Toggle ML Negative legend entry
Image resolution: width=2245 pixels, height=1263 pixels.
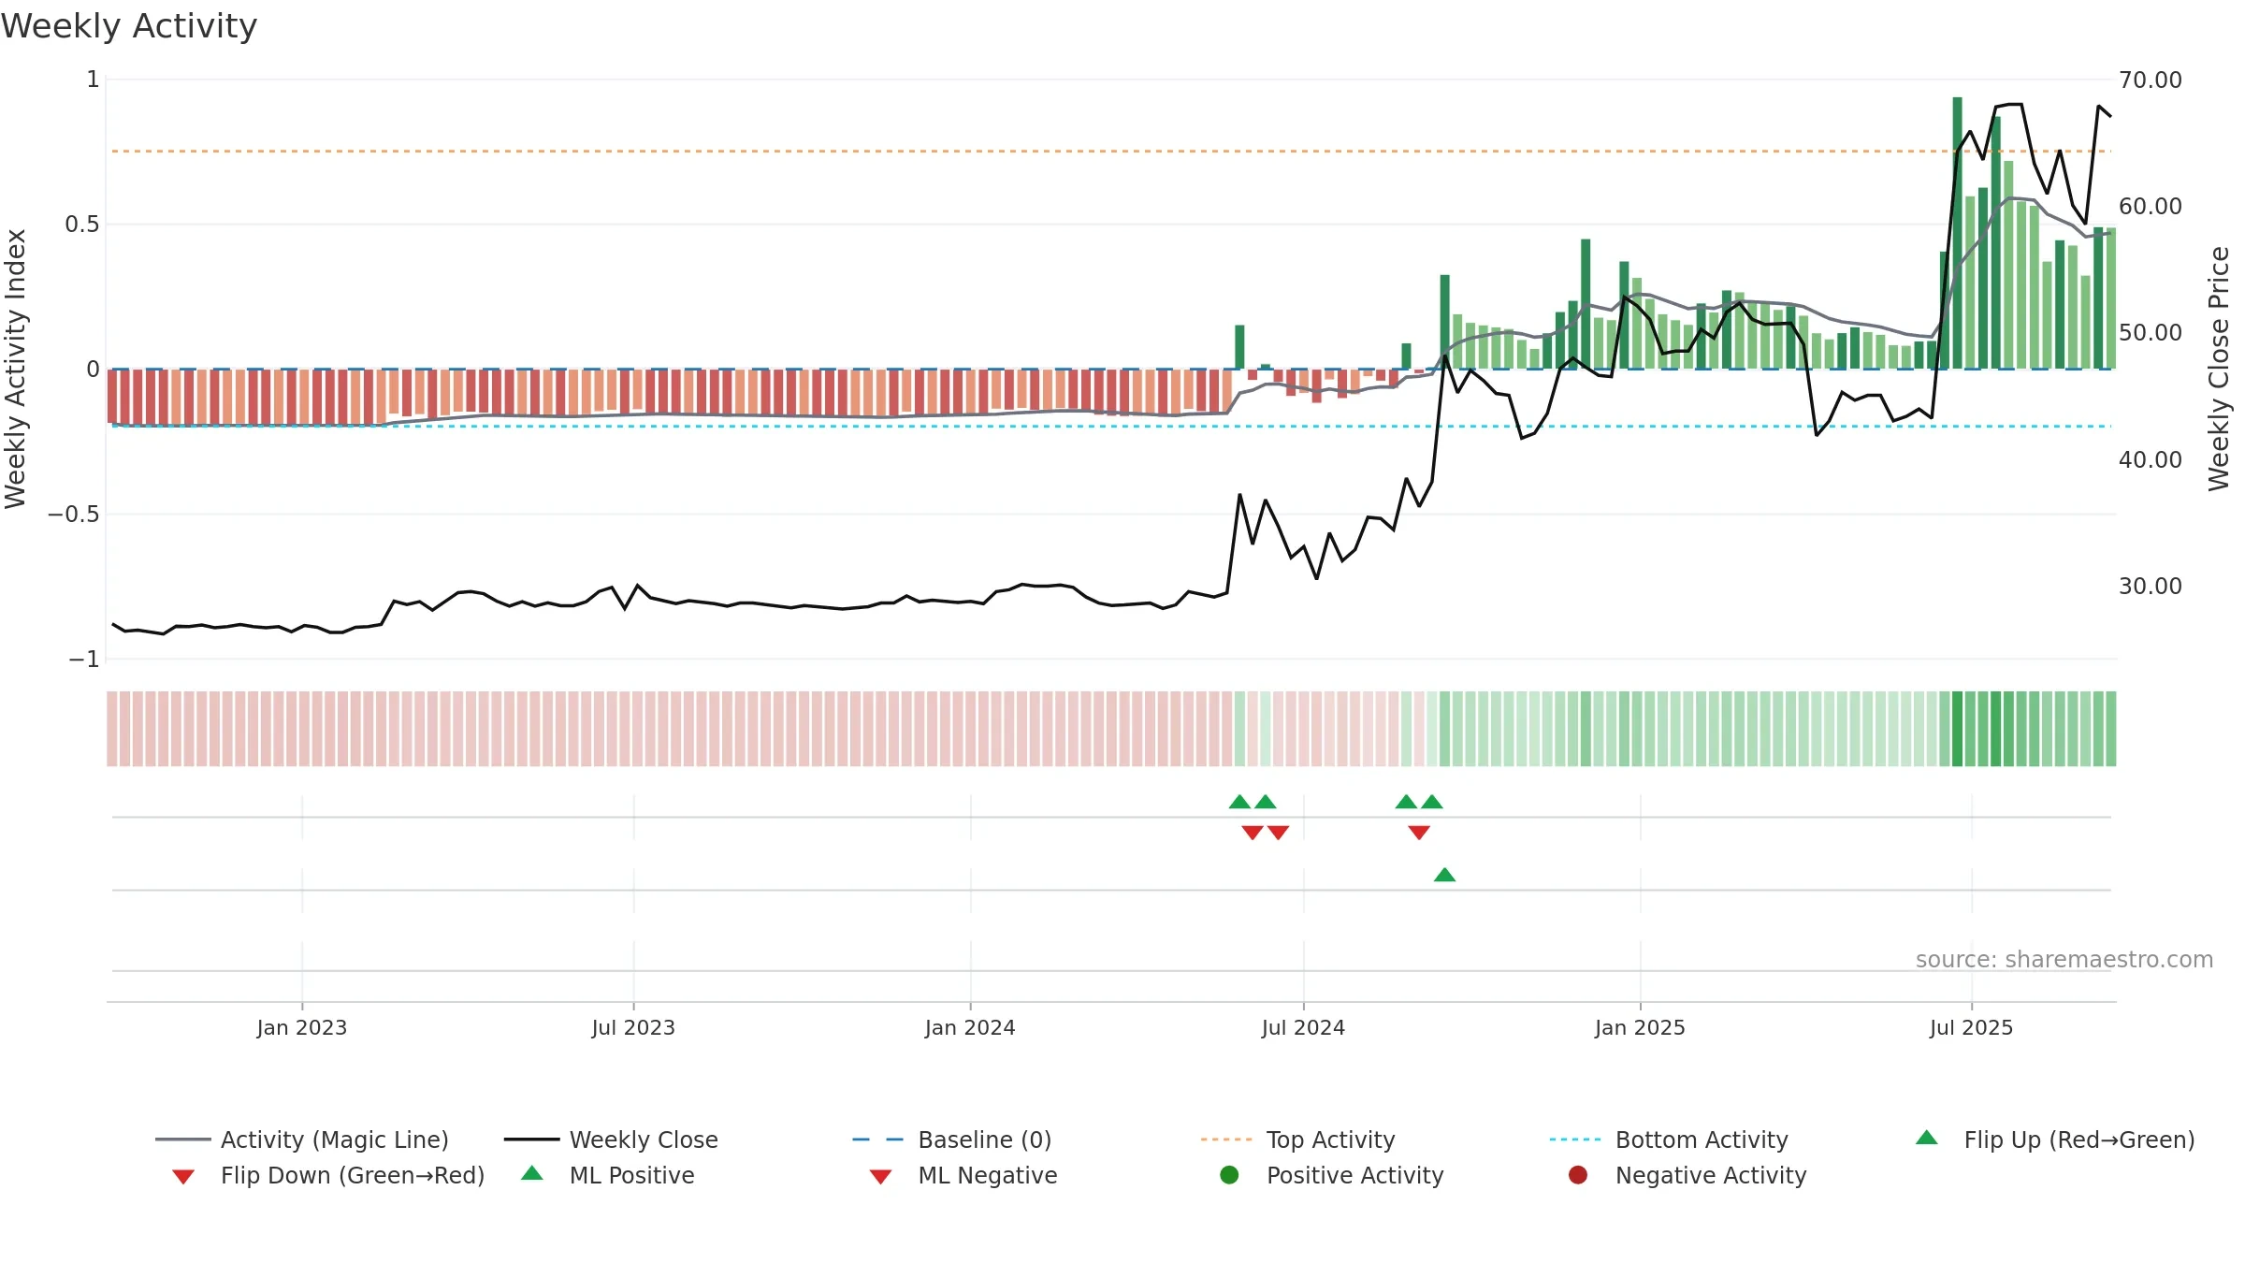(x=963, y=1175)
